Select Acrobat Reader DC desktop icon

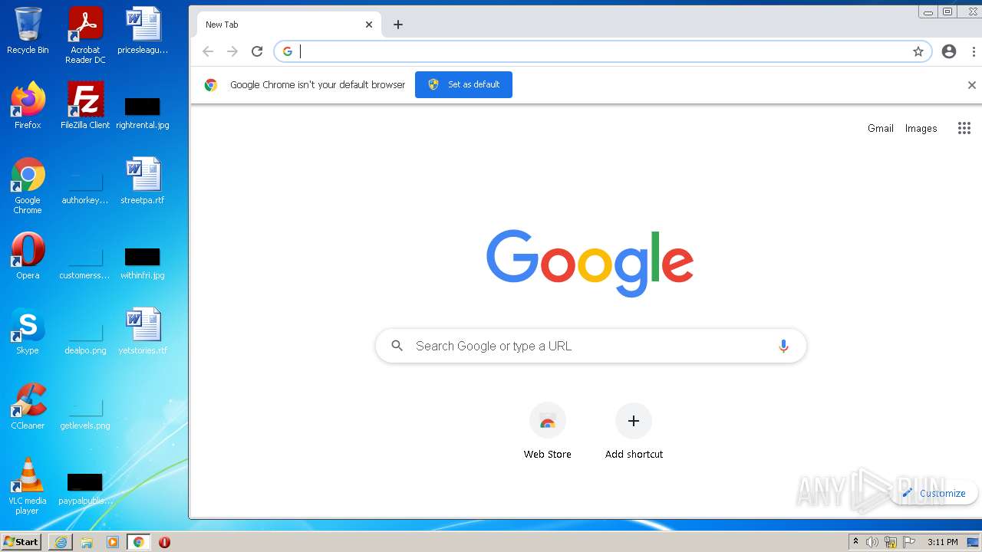click(x=85, y=35)
